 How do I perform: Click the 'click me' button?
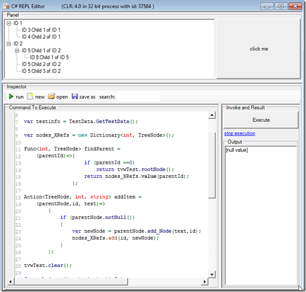[258, 49]
